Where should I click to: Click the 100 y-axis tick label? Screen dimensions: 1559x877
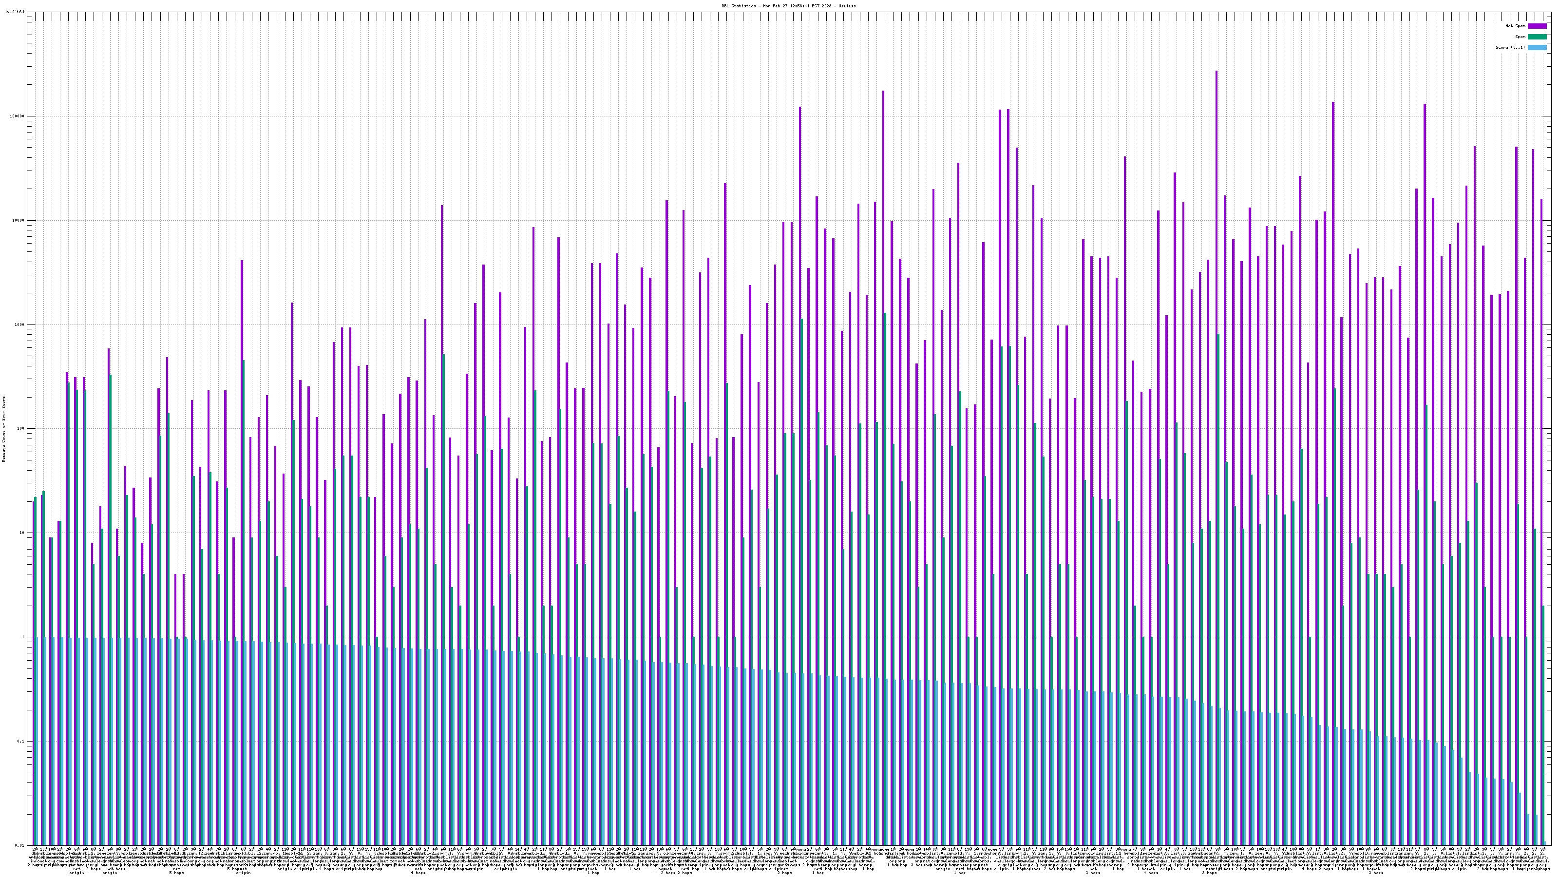(x=21, y=429)
